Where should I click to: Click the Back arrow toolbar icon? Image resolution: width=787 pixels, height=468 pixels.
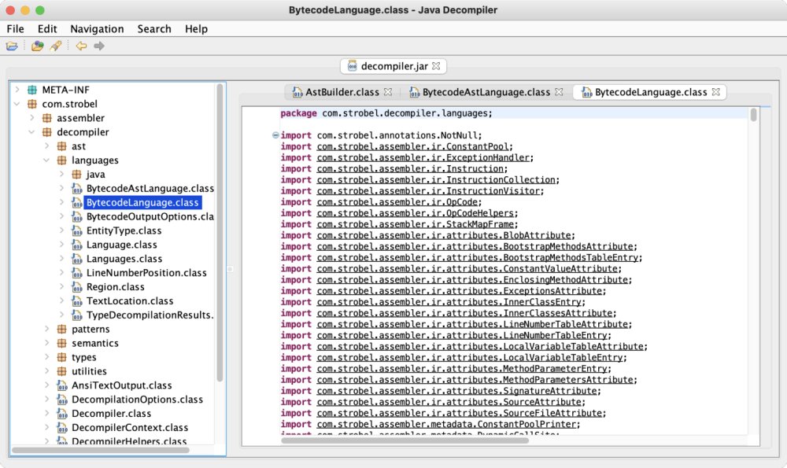click(81, 46)
